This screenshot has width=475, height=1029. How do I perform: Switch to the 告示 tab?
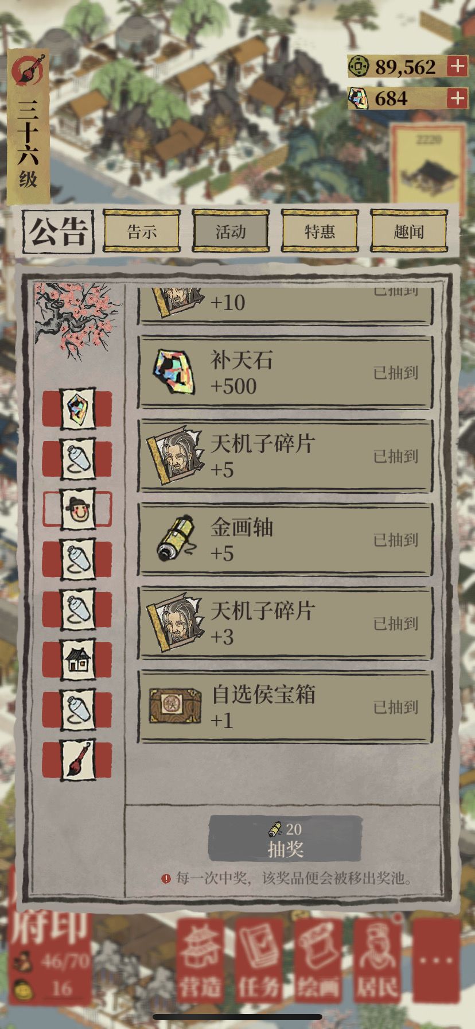[x=142, y=231]
